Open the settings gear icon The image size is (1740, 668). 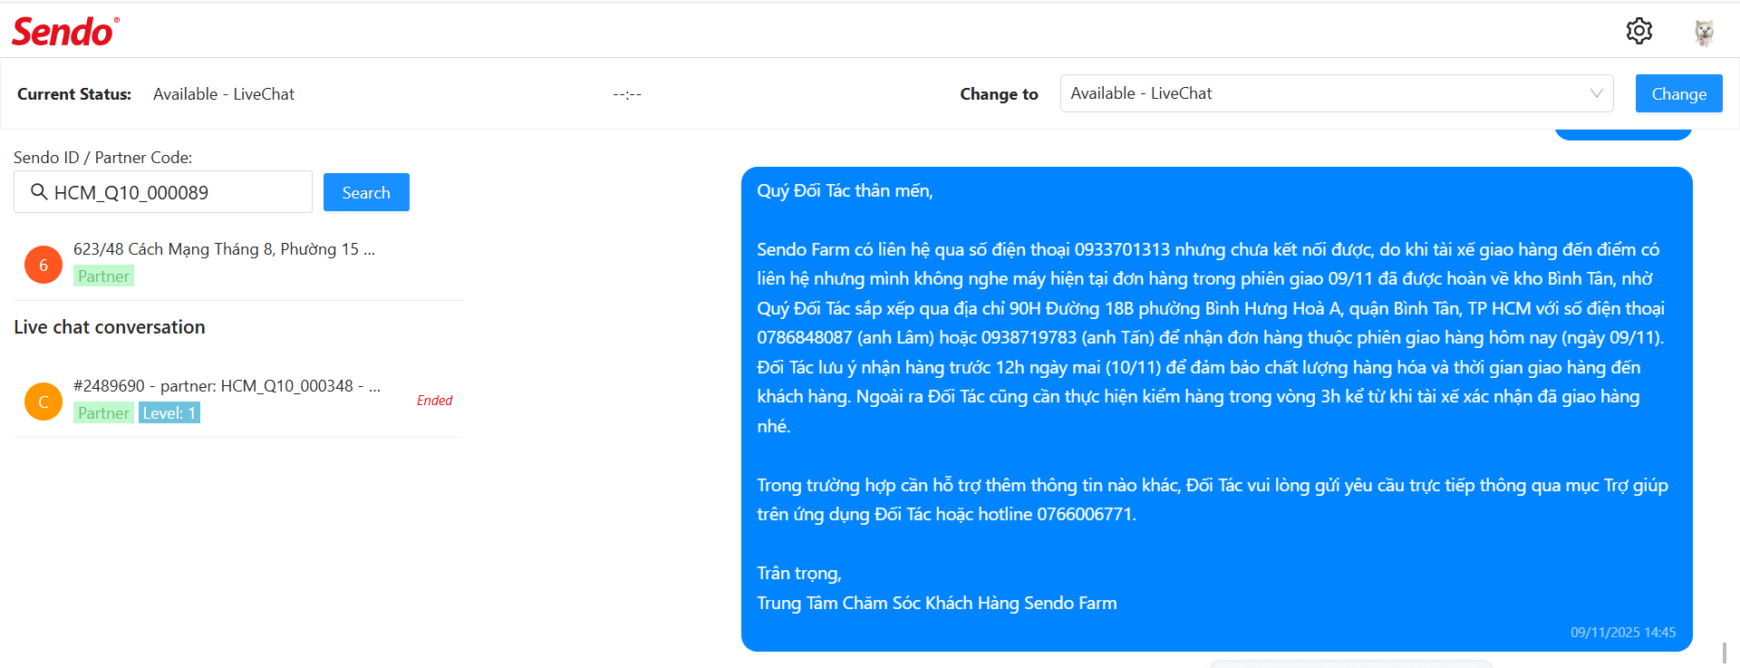click(1638, 31)
